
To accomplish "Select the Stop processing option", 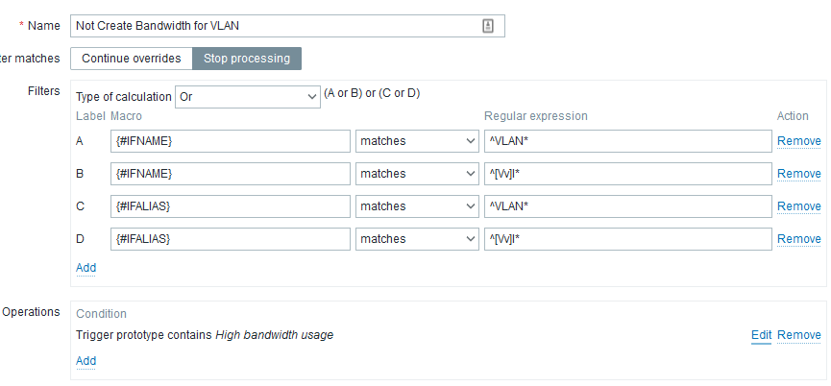I will coord(247,59).
